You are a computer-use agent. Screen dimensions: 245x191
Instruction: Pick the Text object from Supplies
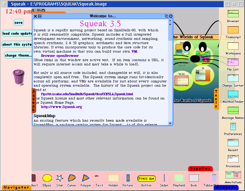97,176
